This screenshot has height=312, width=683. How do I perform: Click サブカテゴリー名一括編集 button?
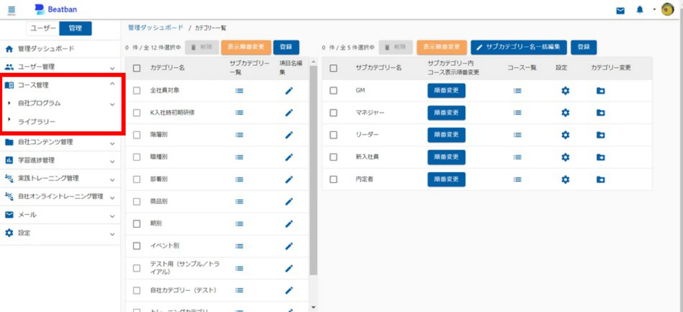pos(519,47)
